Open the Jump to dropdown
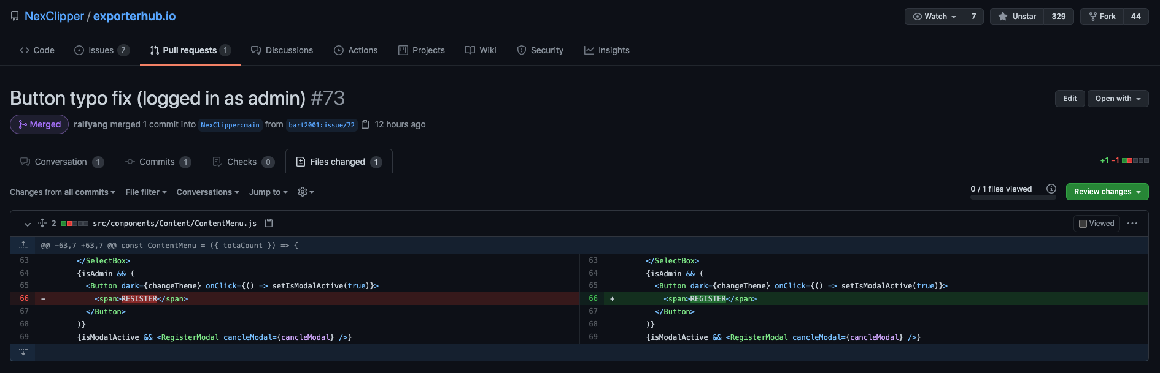1160x373 pixels. pos(268,192)
